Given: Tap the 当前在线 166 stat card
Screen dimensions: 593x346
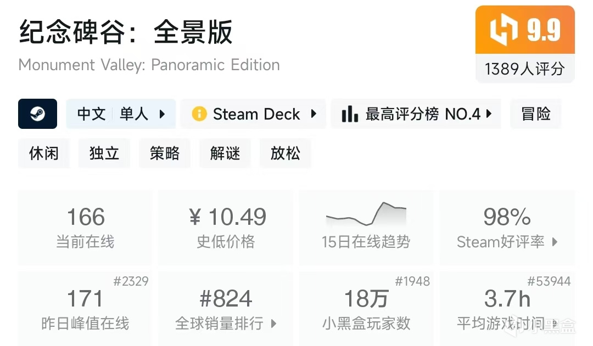Looking at the screenshot, I should point(85,227).
